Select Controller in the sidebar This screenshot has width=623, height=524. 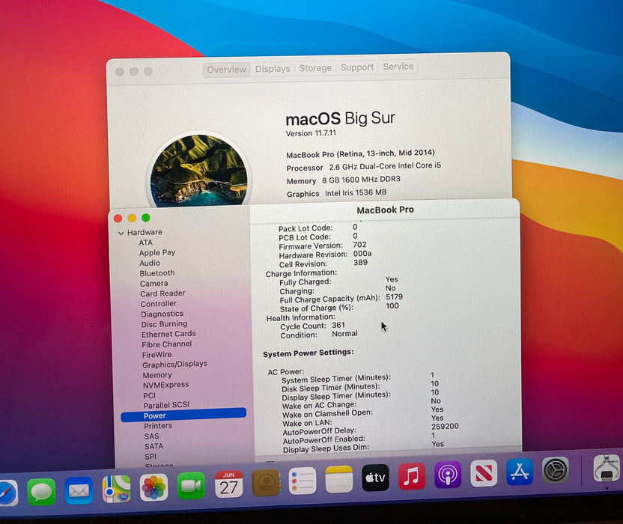point(158,303)
